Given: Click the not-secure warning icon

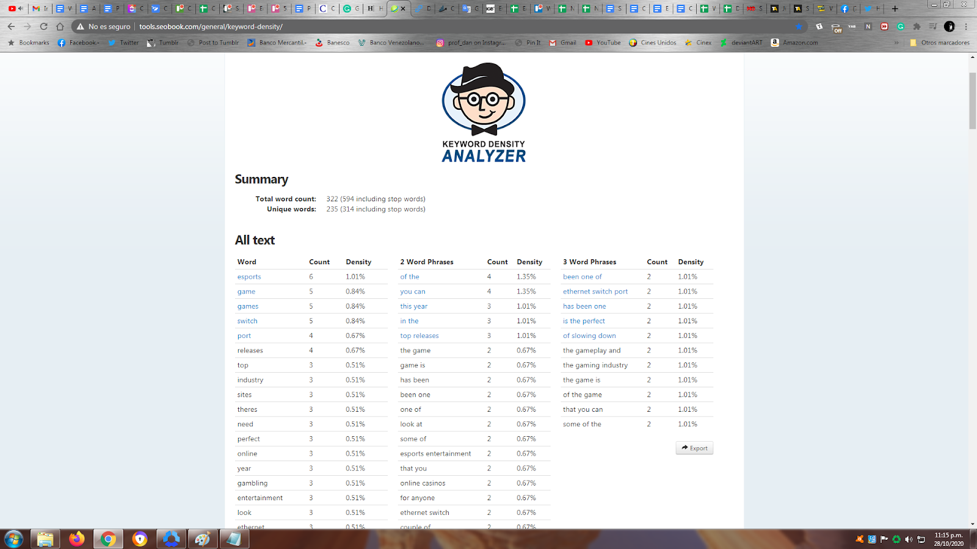Looking at the screenshot, I should tap(80, 26).
